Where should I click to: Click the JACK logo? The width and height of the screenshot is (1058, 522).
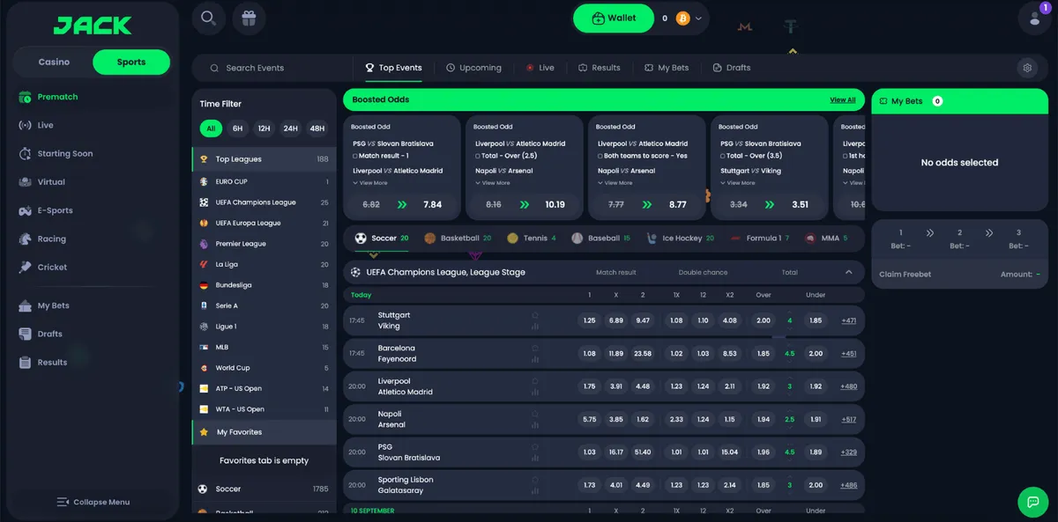click(x=93, y=26)
